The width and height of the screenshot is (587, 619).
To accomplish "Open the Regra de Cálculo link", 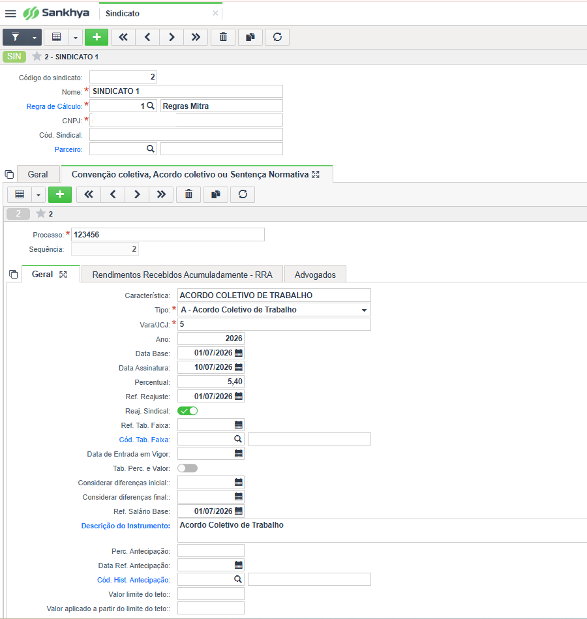I will (x=55, y=106).
